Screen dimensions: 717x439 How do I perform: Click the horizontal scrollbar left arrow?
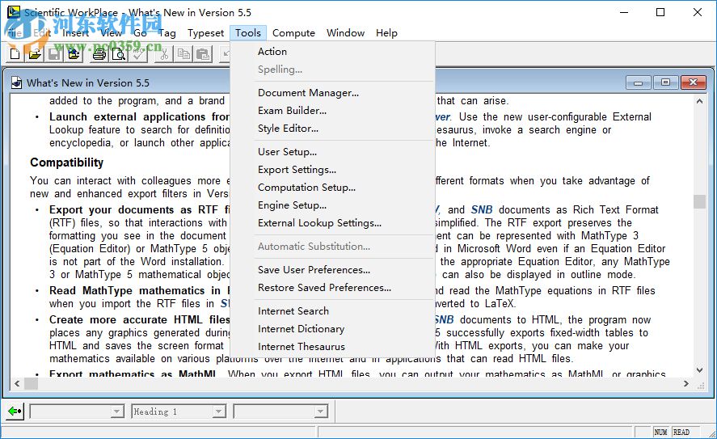point(17,384)
